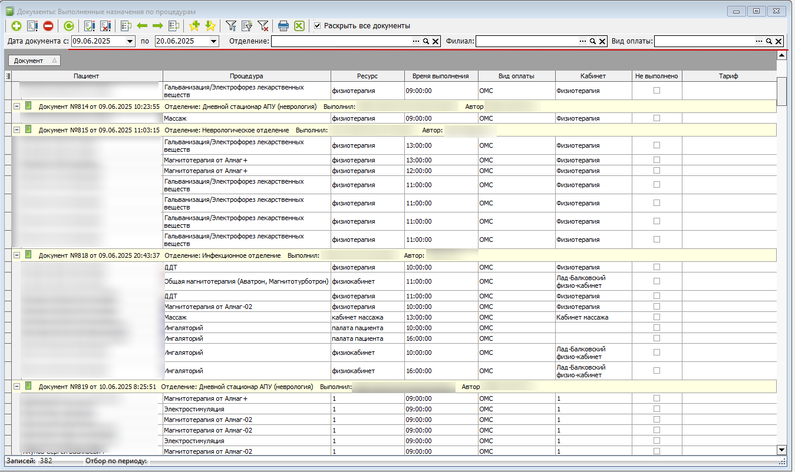Image resolution: width=795 pixels, height=472 pixels.
Task: Click the Тариф column header
Action: click(728, 76)
